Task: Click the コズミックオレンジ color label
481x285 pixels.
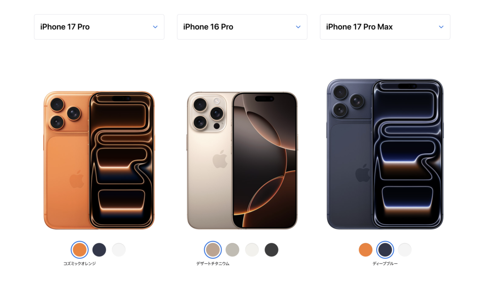Action: click(x=79, y=263)
